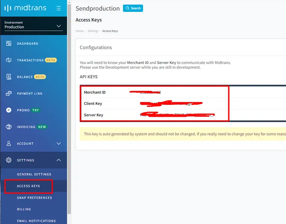Open General Settings submenu item
The height and width of the screenshot is (224, 286).
(x=34, y=174)
